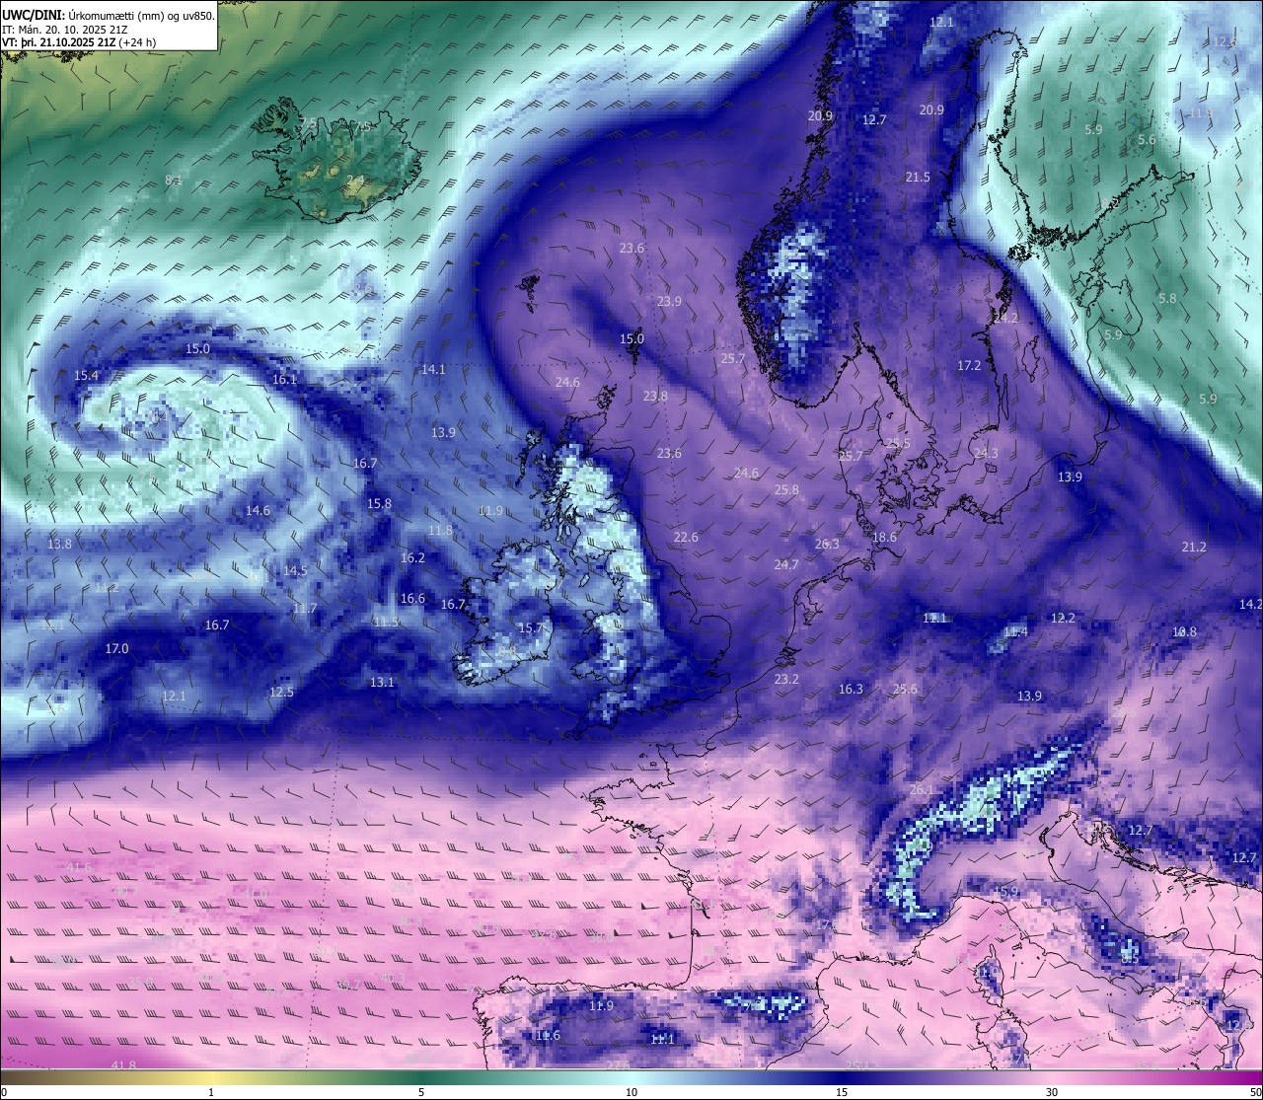Click the 16.3 value label
Viewport: 1263px width, 1100px height.
[x=851, y=689]
